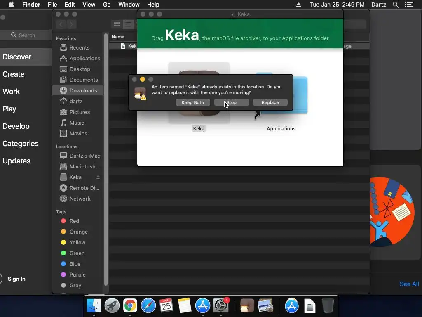Select the Blue tag
This screenshot has width=422, height=317.
(70, 264)
